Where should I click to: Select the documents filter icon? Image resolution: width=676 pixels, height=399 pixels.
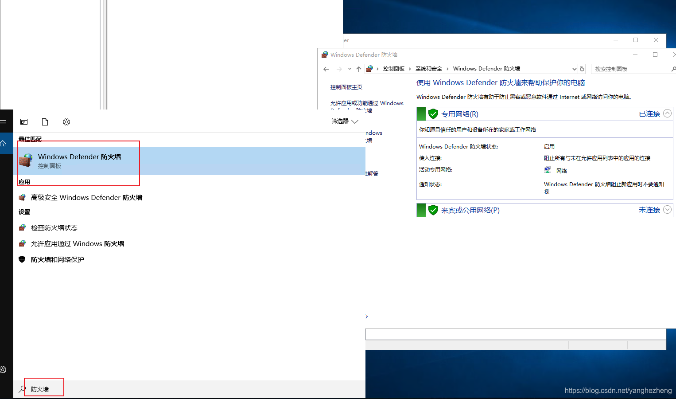coord(45,122)
